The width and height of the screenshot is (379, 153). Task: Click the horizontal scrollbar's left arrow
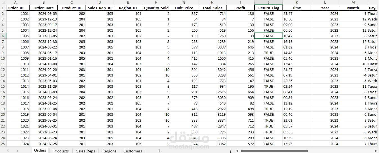tap(237, 151)
